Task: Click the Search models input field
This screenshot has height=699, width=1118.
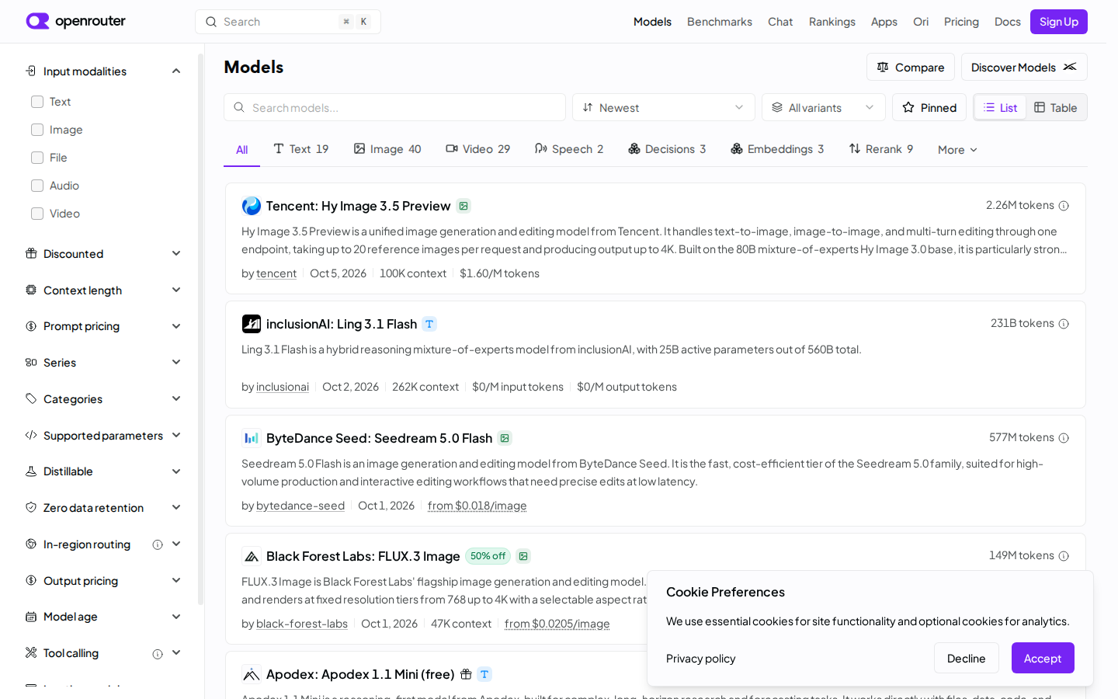Action: tap(394, 107)
